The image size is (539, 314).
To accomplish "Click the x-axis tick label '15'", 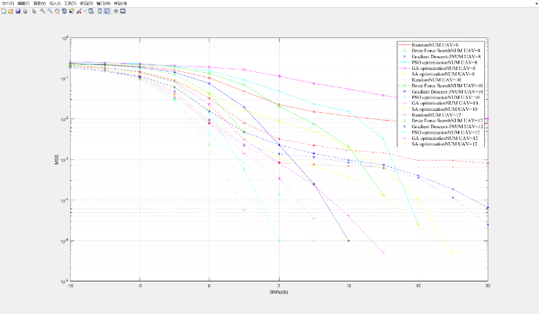I will pos(418,286).
